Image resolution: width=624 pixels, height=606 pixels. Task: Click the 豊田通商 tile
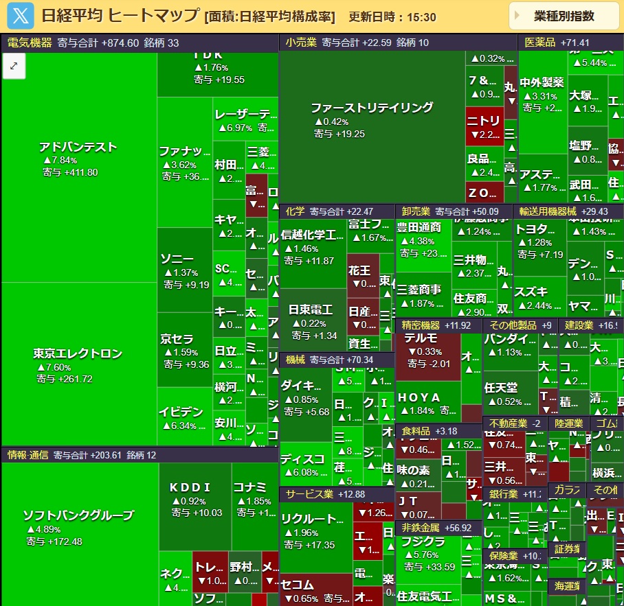[423, 245]
